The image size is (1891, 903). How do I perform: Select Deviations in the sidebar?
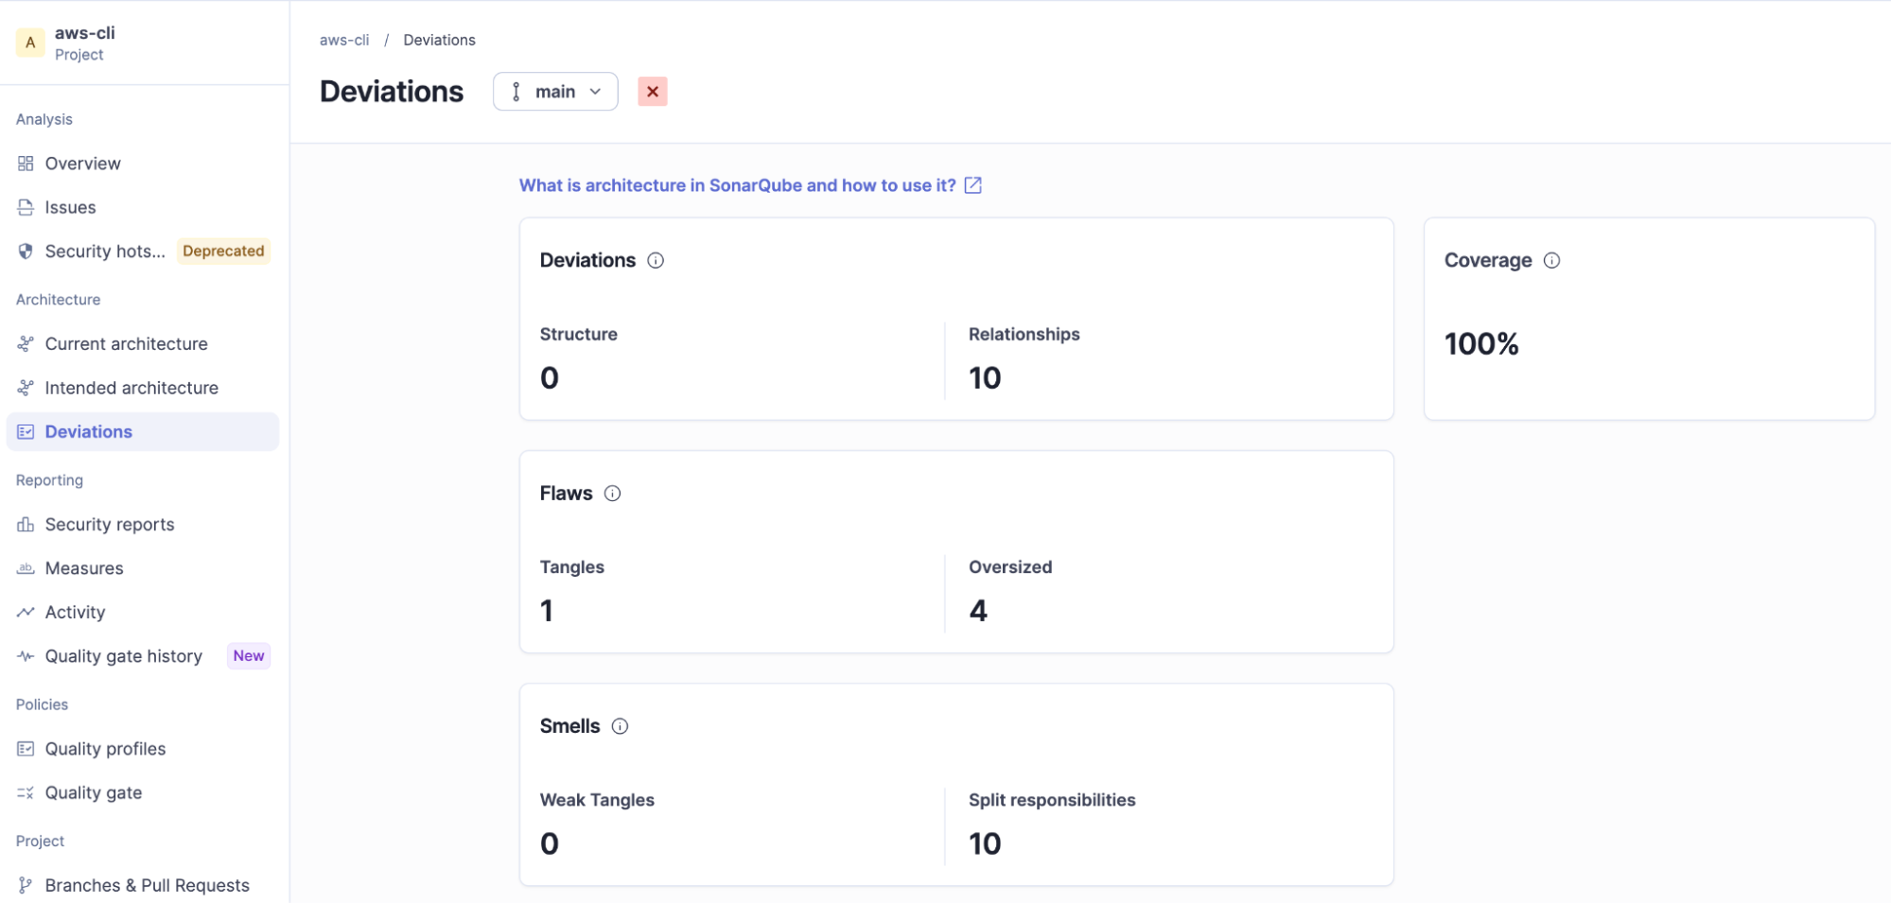[143, 432]
